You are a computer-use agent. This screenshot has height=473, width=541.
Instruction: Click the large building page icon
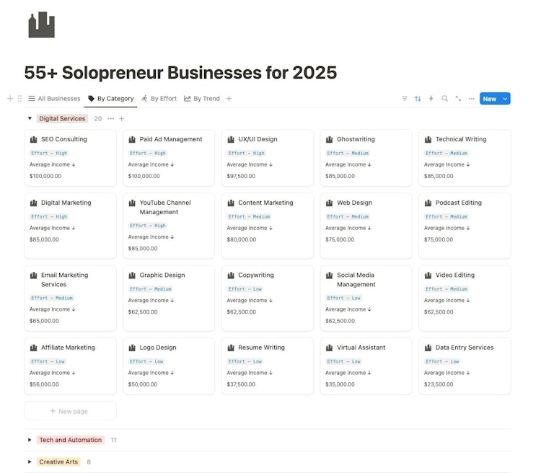click(41, 25)
